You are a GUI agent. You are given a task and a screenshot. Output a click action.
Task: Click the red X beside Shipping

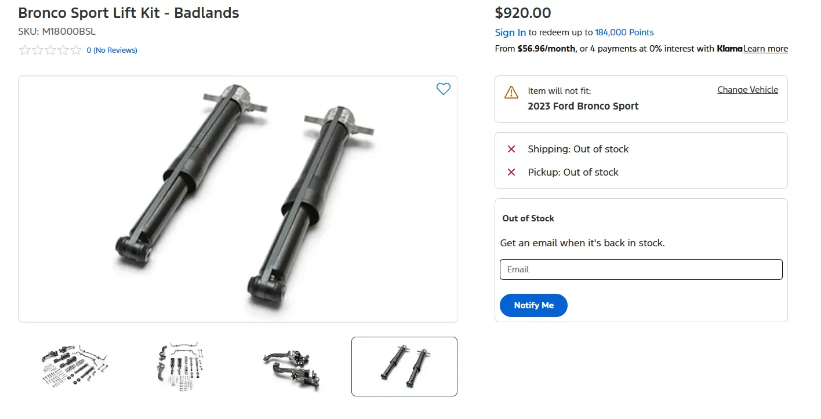(511, 149)
